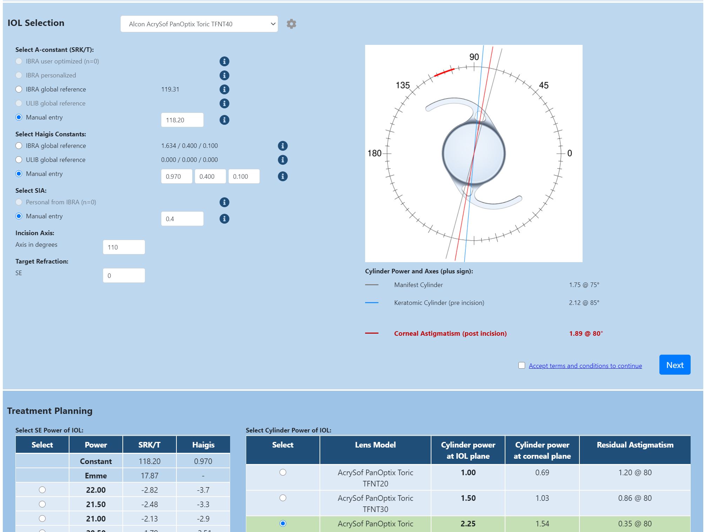Show info for SIA Manual entry 0.4
Viewport: 705px width, 532px height.
coord(224,219)
